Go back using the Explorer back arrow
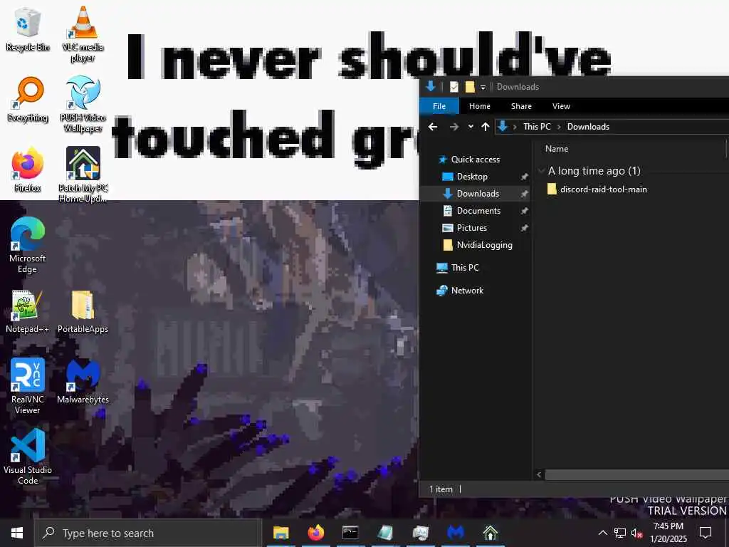 click(x=433, y=127)
